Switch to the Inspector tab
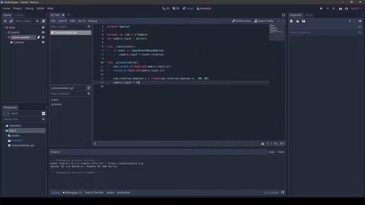 [295, 15]
